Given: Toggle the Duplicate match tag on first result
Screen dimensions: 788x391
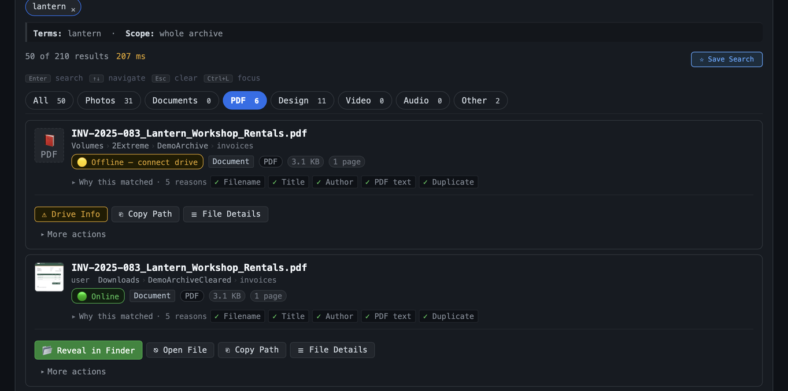Looking at the screenshot, I should [x=448, y=182].
